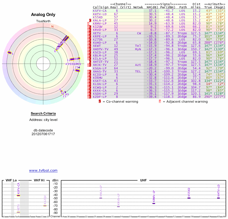228x219 pixels.
Task: Click the MyN network cell
Action: point(138,49)
